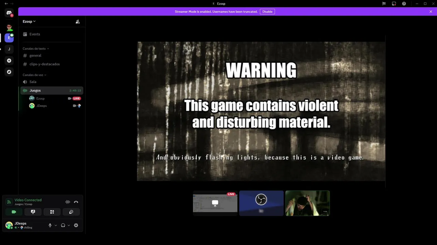
Task: Open microphone input options arrow
Action: tap(56, 225)
